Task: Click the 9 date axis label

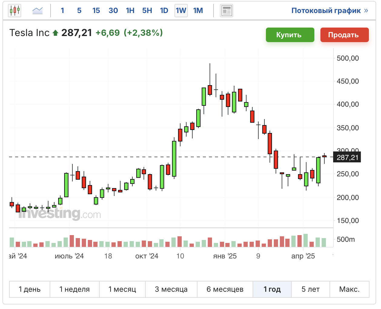Action: 258,256
